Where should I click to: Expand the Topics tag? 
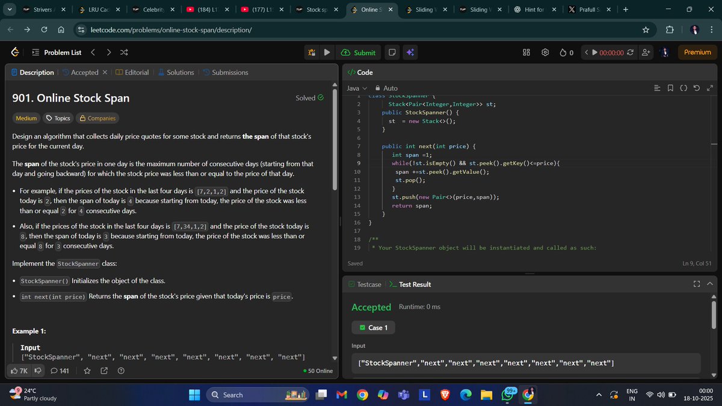click(x=58, y=118)
